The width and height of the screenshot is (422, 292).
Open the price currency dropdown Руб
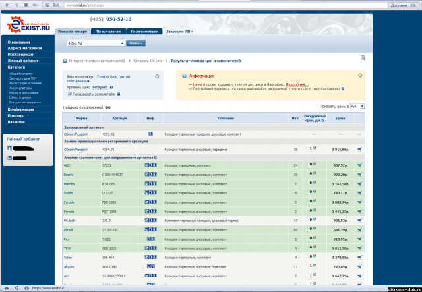point(357,106)
